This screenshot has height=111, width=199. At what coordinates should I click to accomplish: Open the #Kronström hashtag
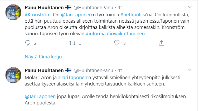pos(36,14)
